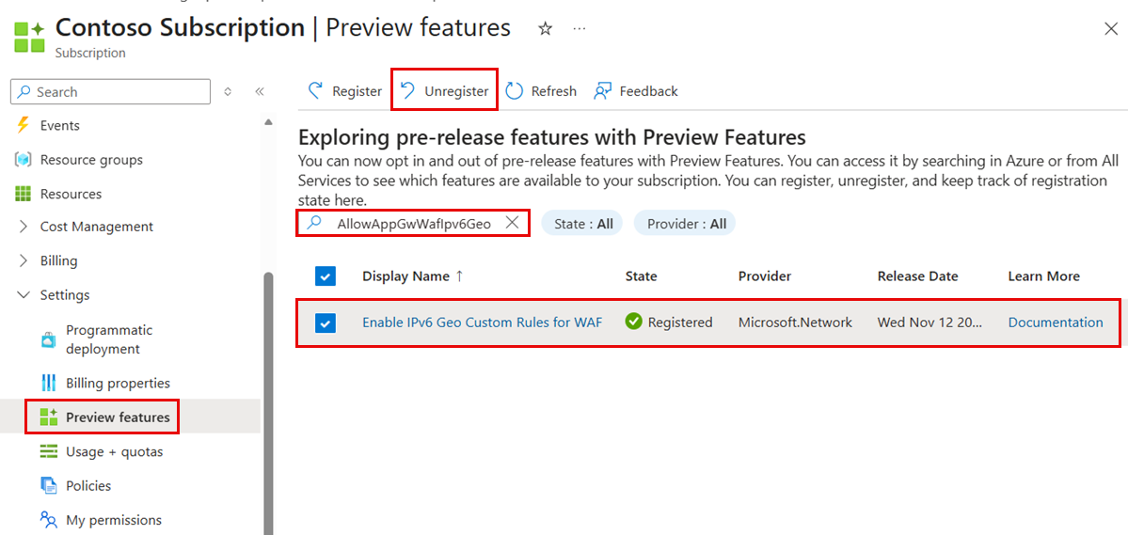Click the Microsoft.Network provider cell
The image size is (1128, 535).
click(x=795, y=323)
